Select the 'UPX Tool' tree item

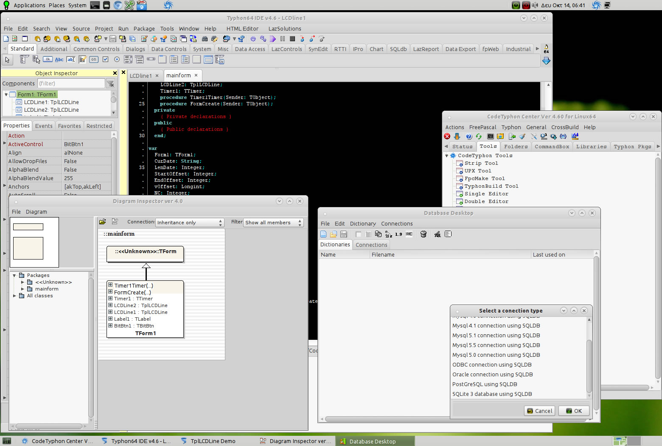pyautogui.click(x=477, y=171)
